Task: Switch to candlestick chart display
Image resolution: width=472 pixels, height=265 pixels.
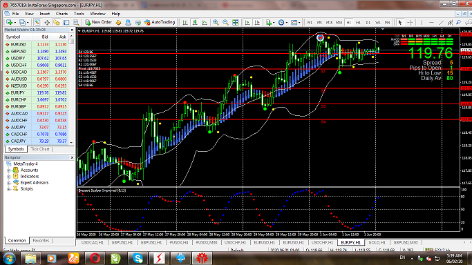Action: click(x=195, y=22)
